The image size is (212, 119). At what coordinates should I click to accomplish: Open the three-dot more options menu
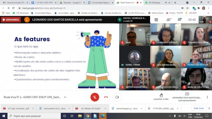tap(208, 97)
